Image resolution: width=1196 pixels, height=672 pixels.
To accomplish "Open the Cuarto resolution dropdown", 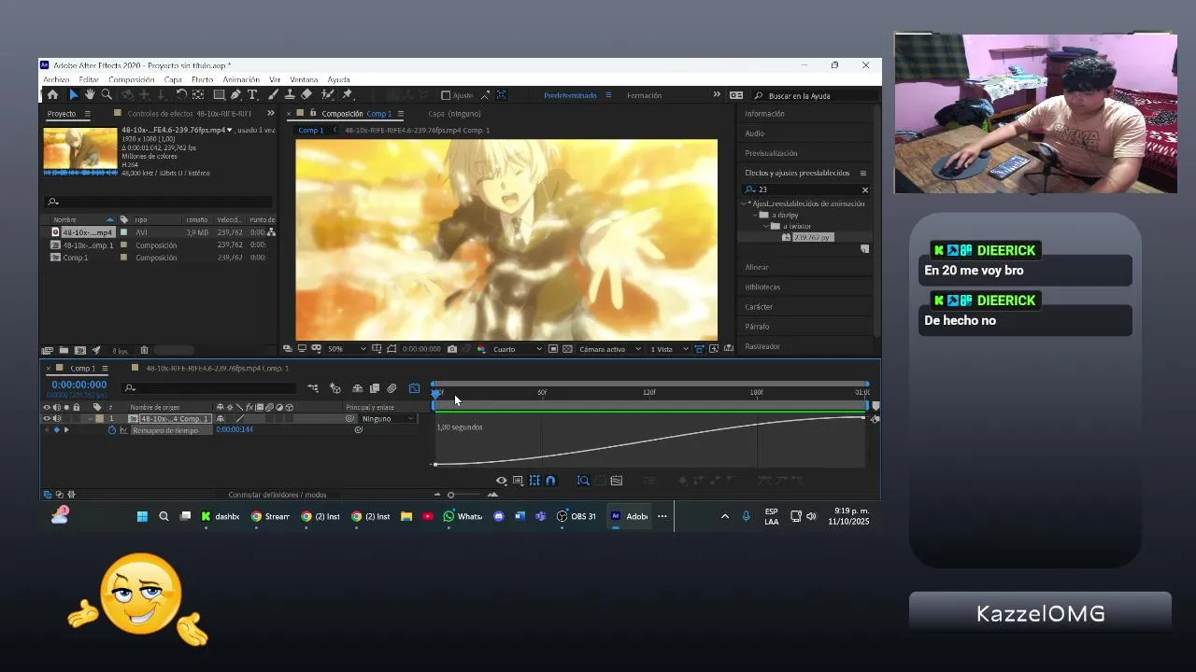I will pos(517,349).
